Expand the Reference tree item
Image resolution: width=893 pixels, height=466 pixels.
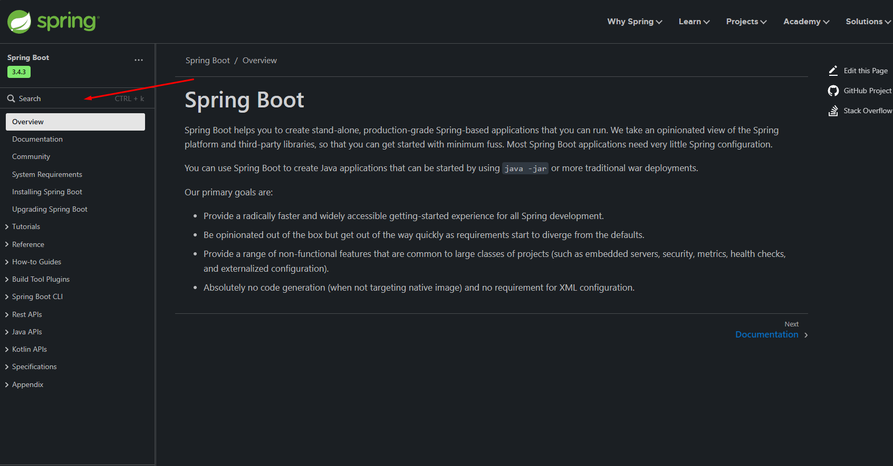pyautogui.click(x=7, y=244)
